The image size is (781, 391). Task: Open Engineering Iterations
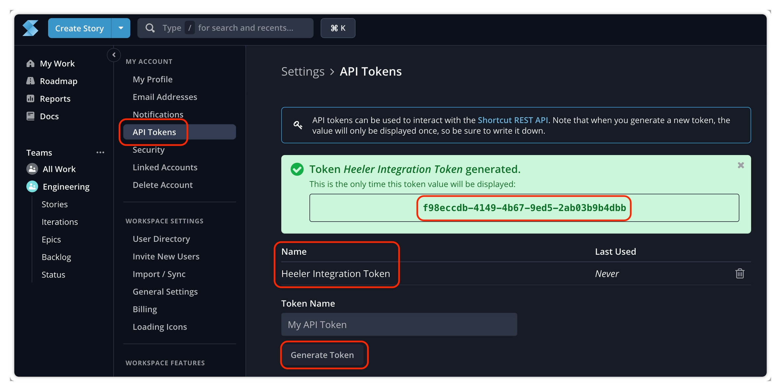coord(60,222)
